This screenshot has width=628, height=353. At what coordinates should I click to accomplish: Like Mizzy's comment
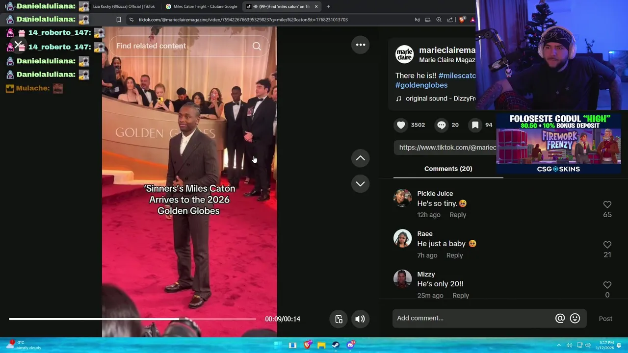(x=607, y=285)
